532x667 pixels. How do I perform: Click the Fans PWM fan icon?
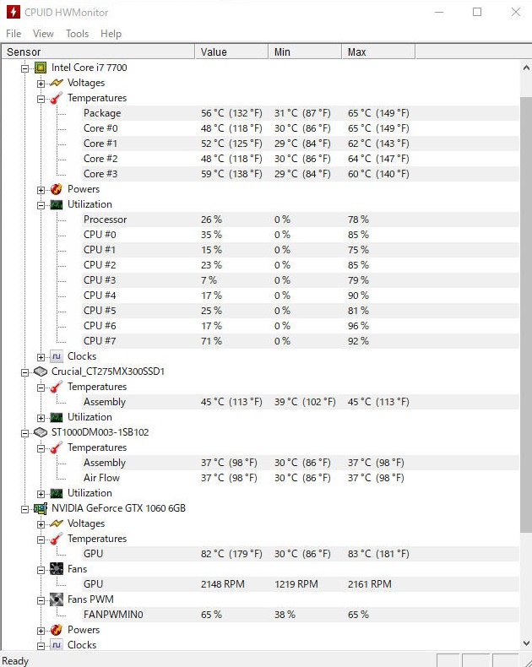pyautogui.click(x=57, y=599)
